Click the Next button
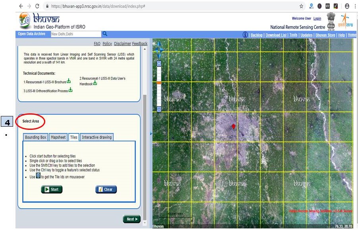Screen dimensions: 358x230 (132, 219)
